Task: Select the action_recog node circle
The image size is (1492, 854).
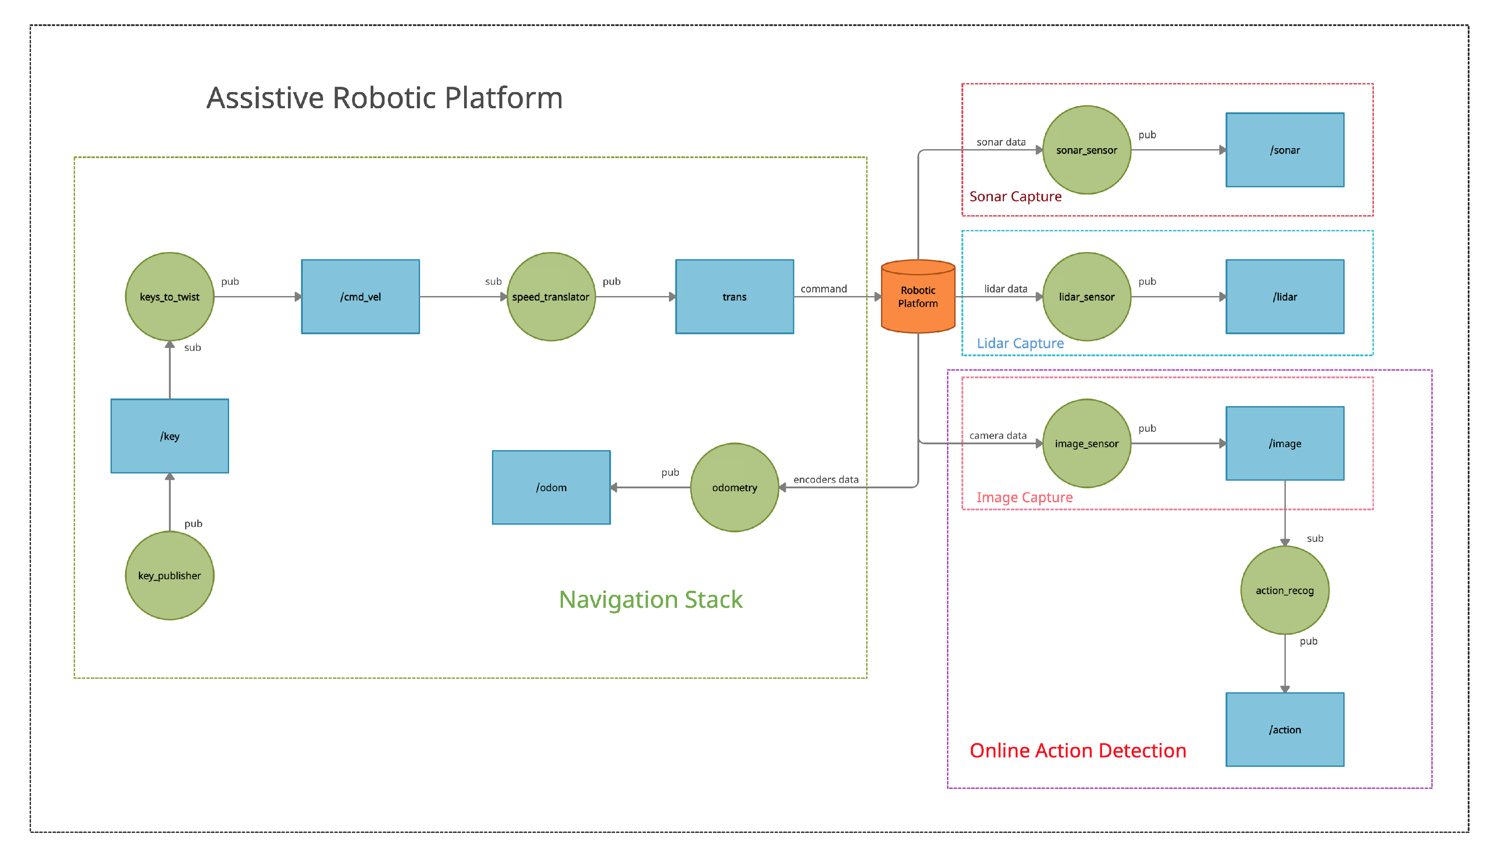Action: click(1284, 590)
